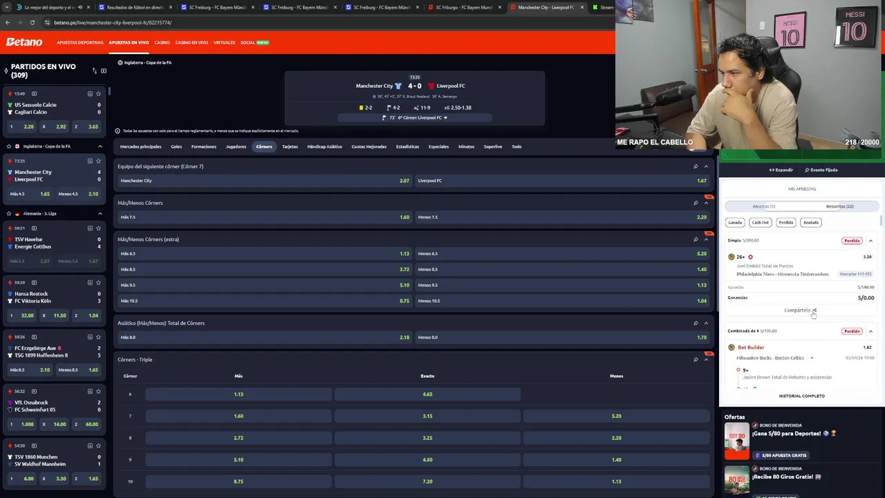Click live stream icon next to 15:49 Sassuolo match
Image resolution: width=885 pixels, height=498 pixels.
click(34, 93)
